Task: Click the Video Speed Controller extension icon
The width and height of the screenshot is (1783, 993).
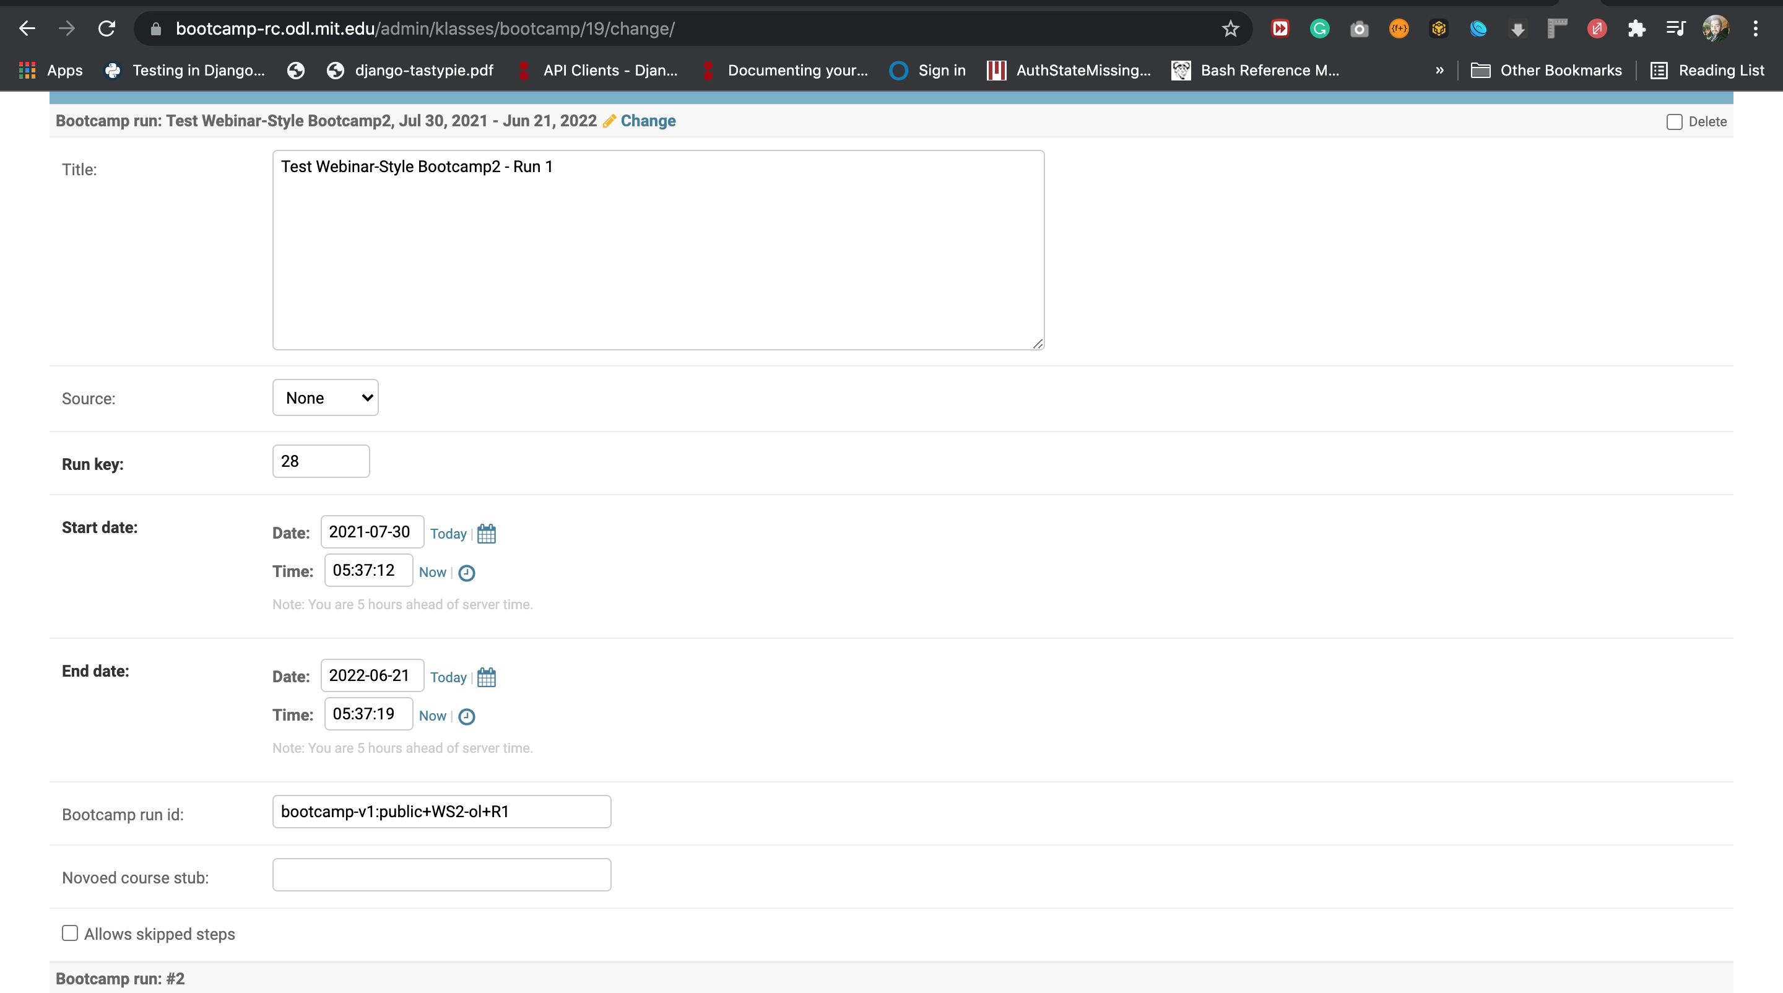Action: [x=1280, y=28]
